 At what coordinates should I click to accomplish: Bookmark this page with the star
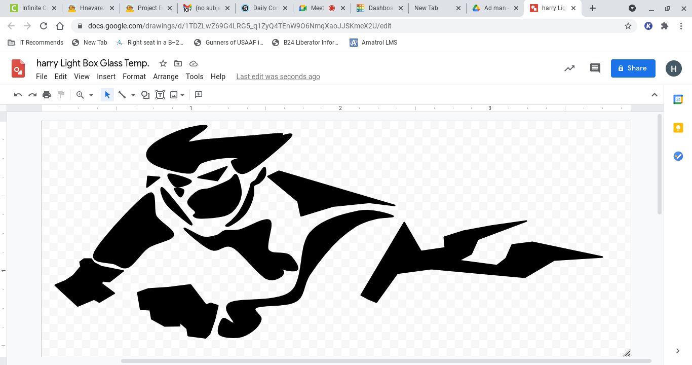pos(628,26)
